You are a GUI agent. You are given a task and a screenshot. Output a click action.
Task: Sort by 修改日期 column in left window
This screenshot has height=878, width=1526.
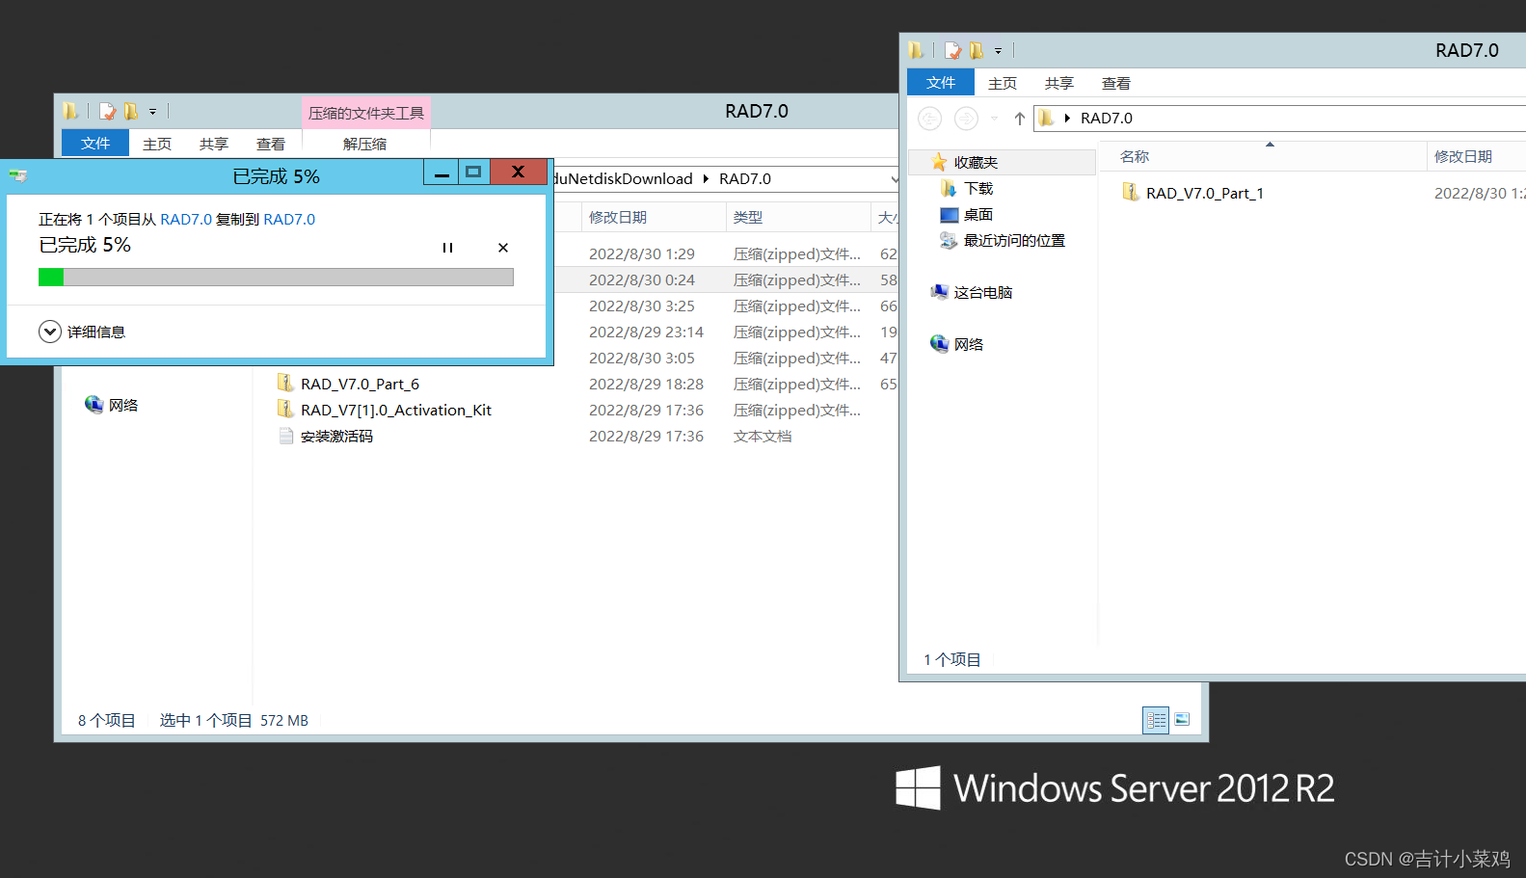pyautogui.click(x=653, y=217)
